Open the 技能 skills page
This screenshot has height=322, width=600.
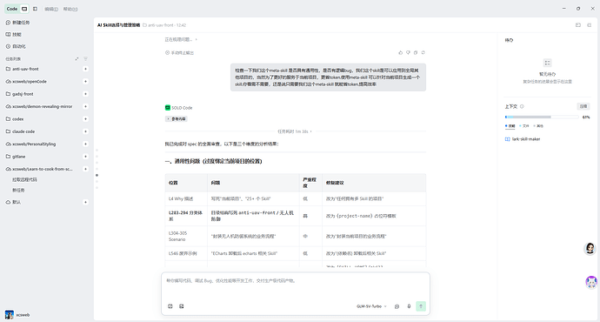pyautogui.click(x=14, y=35)
